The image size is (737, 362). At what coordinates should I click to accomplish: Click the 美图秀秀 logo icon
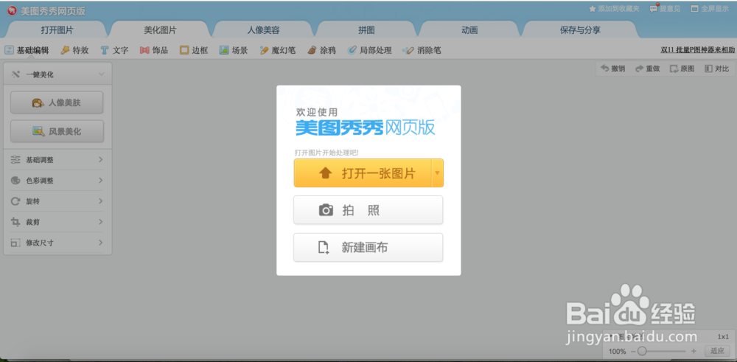click(x=12, y=10)
